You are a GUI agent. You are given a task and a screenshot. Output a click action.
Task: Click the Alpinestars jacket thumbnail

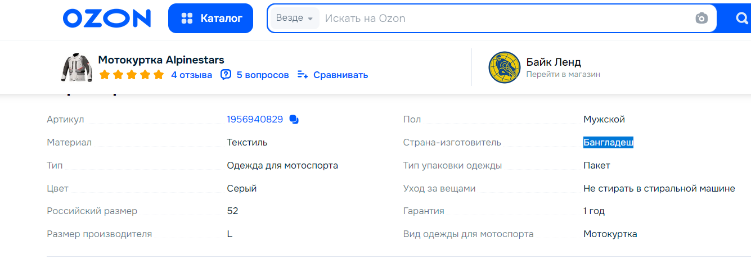coord(75,67)
